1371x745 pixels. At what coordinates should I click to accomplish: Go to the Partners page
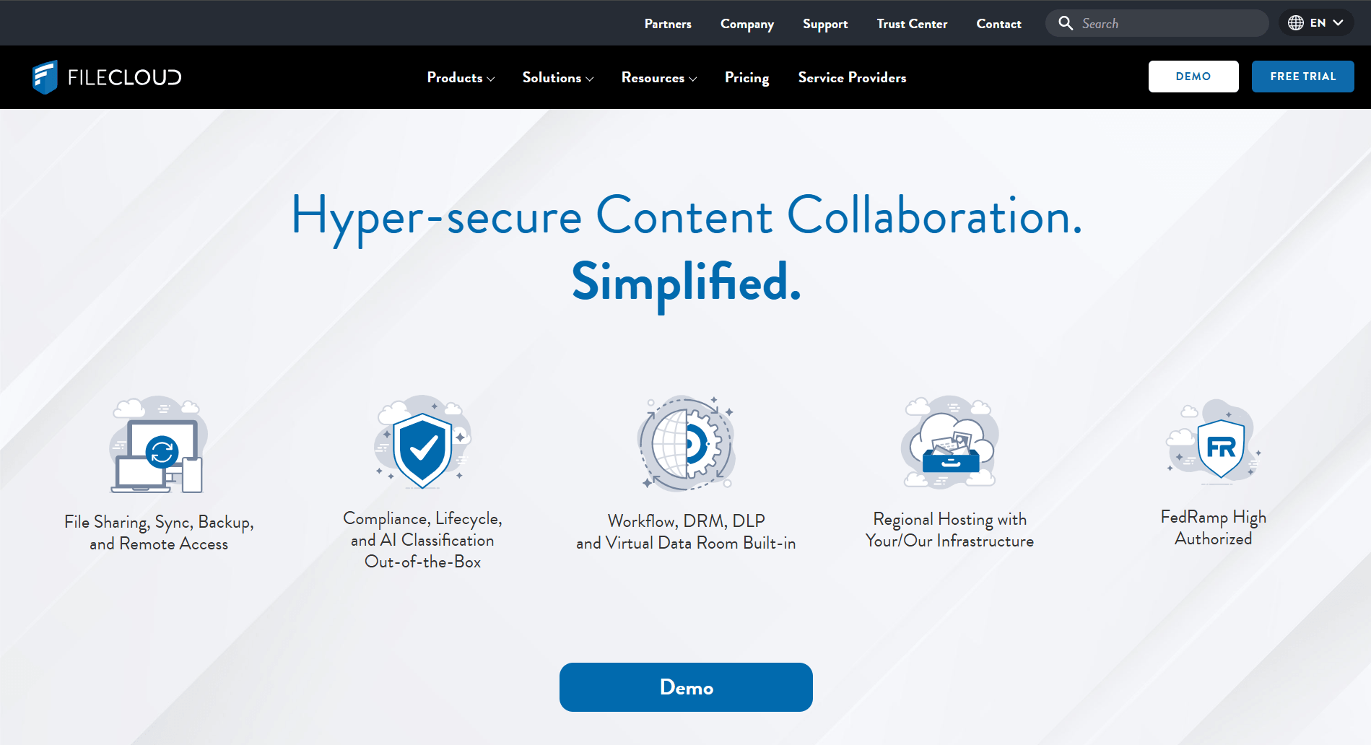[x=668, y=24]
